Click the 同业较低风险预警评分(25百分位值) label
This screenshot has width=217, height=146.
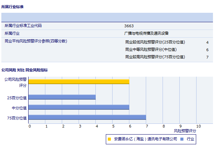click(155, 42)
